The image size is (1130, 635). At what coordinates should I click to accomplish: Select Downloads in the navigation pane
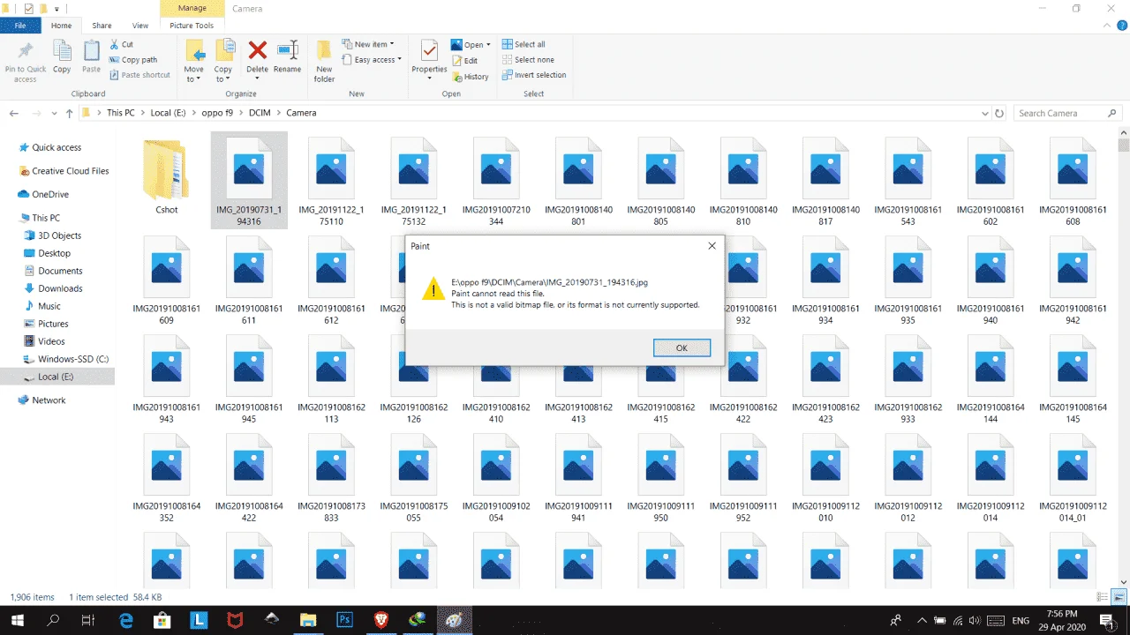pos(60,288)
